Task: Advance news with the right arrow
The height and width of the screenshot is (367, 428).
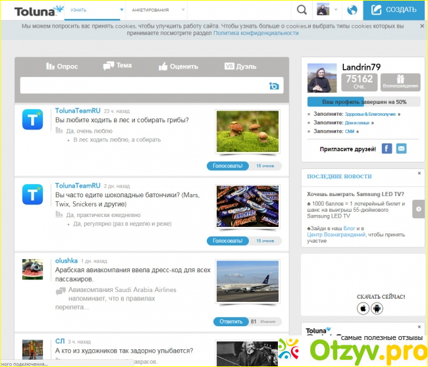Action: pos(417,208)
